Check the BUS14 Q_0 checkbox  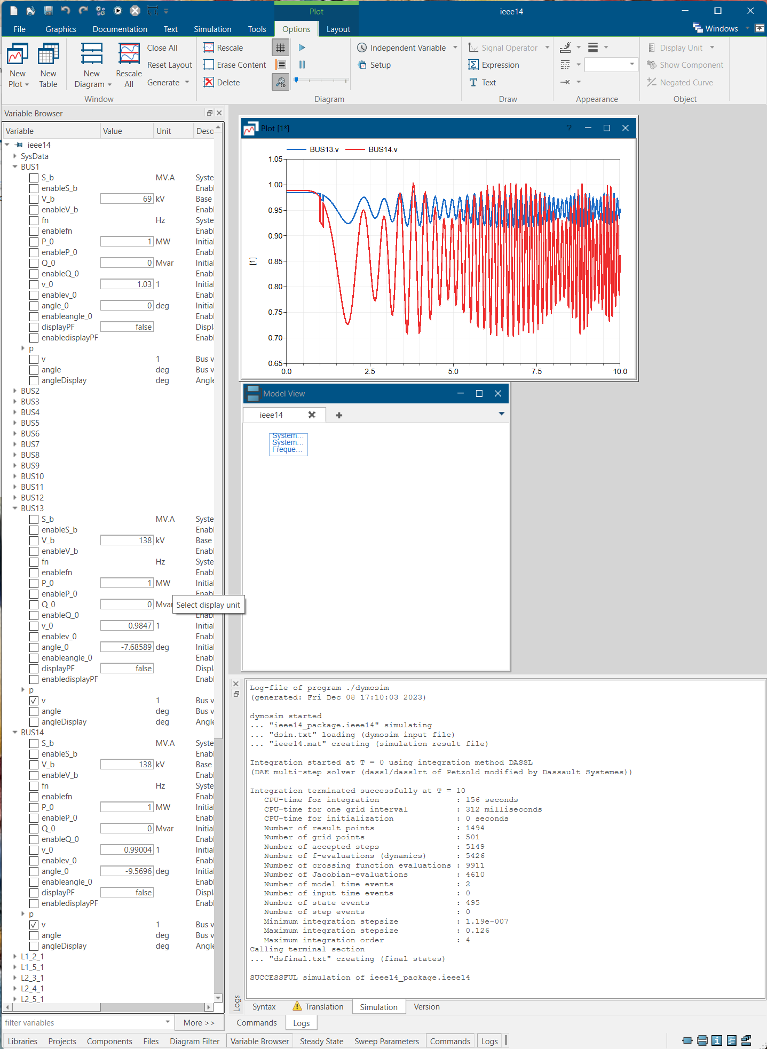click(x=34, y=829)
